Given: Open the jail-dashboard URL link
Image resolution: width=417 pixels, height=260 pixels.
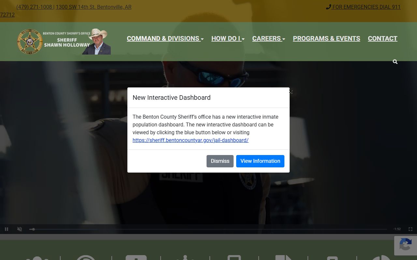Looking at the screenshot, I should click(190, 140).
